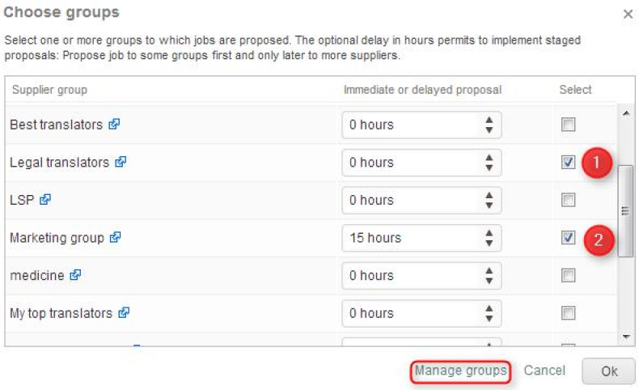Open My top translators external link icon

point(124,313)
